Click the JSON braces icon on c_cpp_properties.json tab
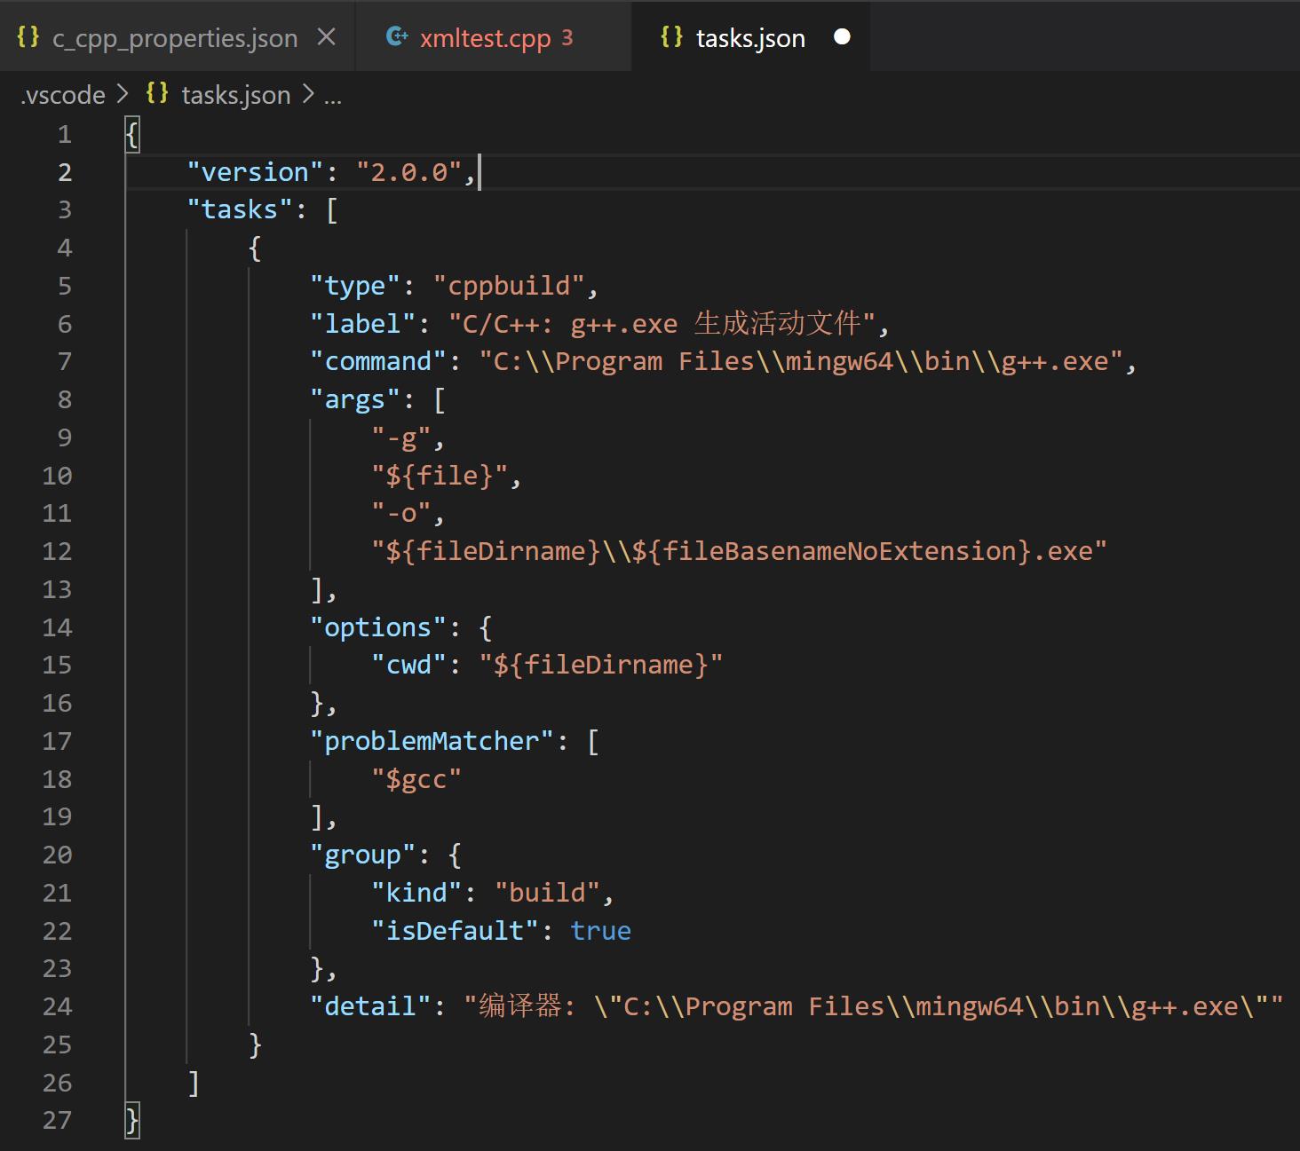The width and height of the screenshot is (1300, 1151). point(28,36)
